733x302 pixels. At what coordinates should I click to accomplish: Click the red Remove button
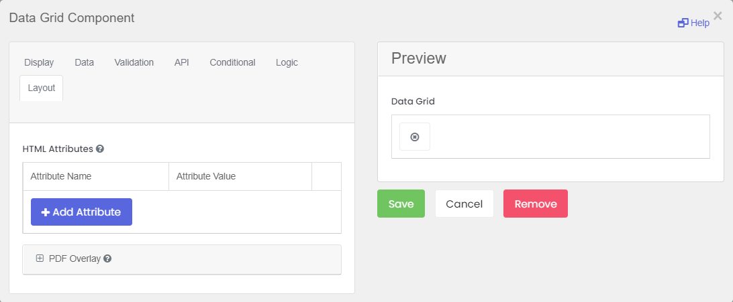[535, 204]
